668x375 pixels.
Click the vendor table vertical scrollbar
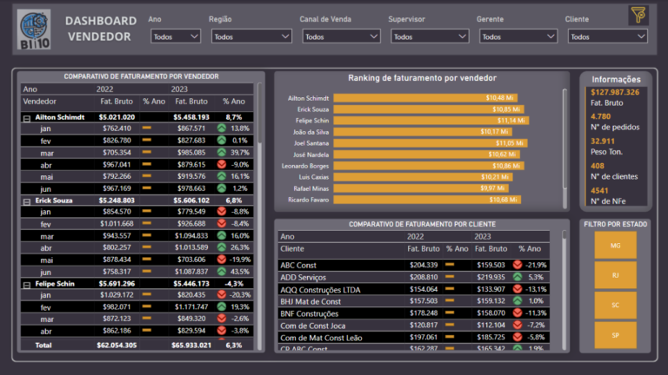(x=259, y=113)
